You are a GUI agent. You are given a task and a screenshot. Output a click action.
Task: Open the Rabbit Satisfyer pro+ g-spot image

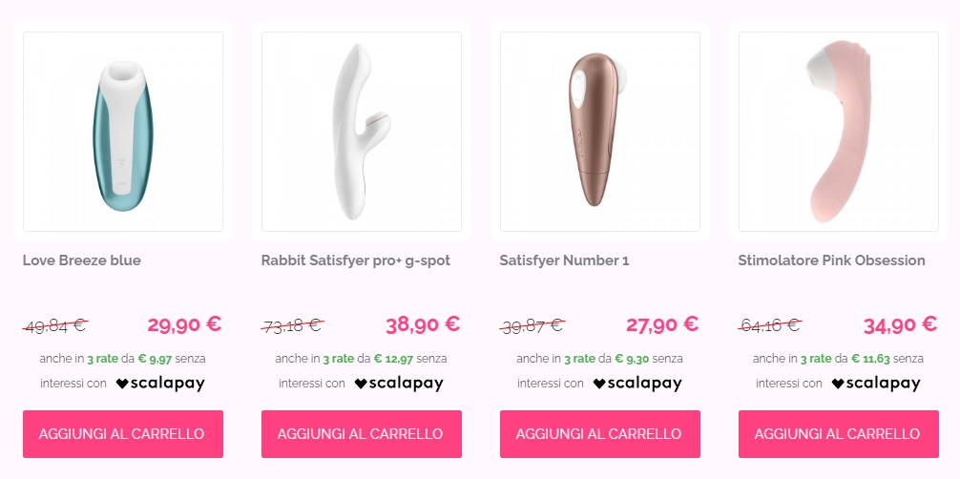pyautogui.click(x=362, y=132)
